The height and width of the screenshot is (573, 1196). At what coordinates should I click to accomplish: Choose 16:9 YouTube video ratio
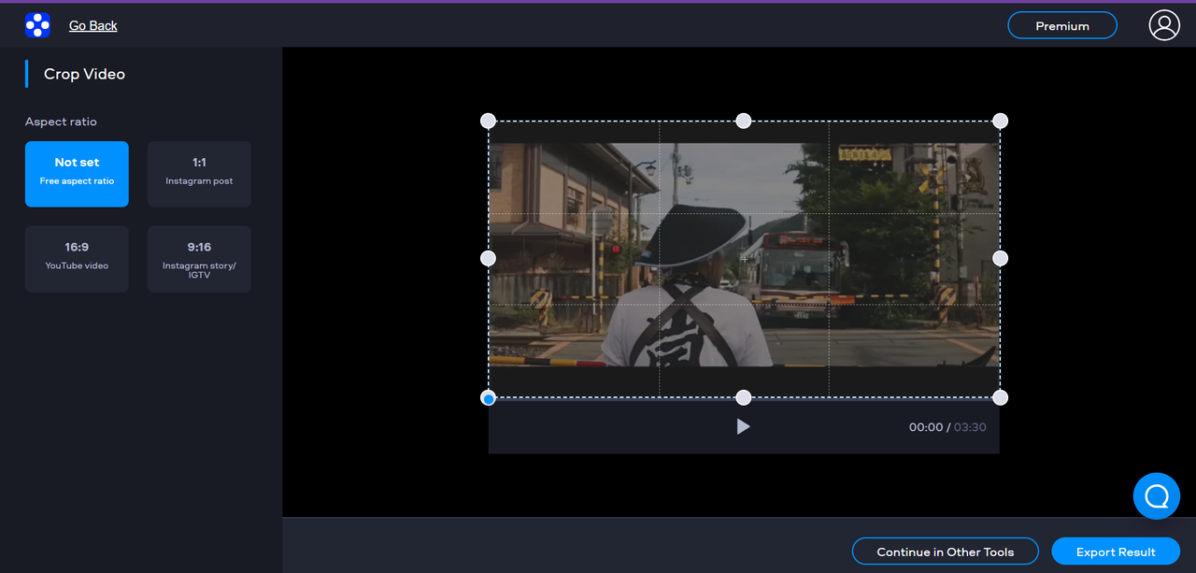77,259
